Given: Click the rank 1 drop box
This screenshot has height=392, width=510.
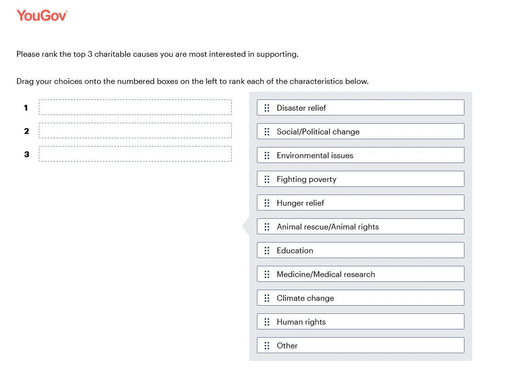Looking at the screenshot, I should click(x=135, y=107).
